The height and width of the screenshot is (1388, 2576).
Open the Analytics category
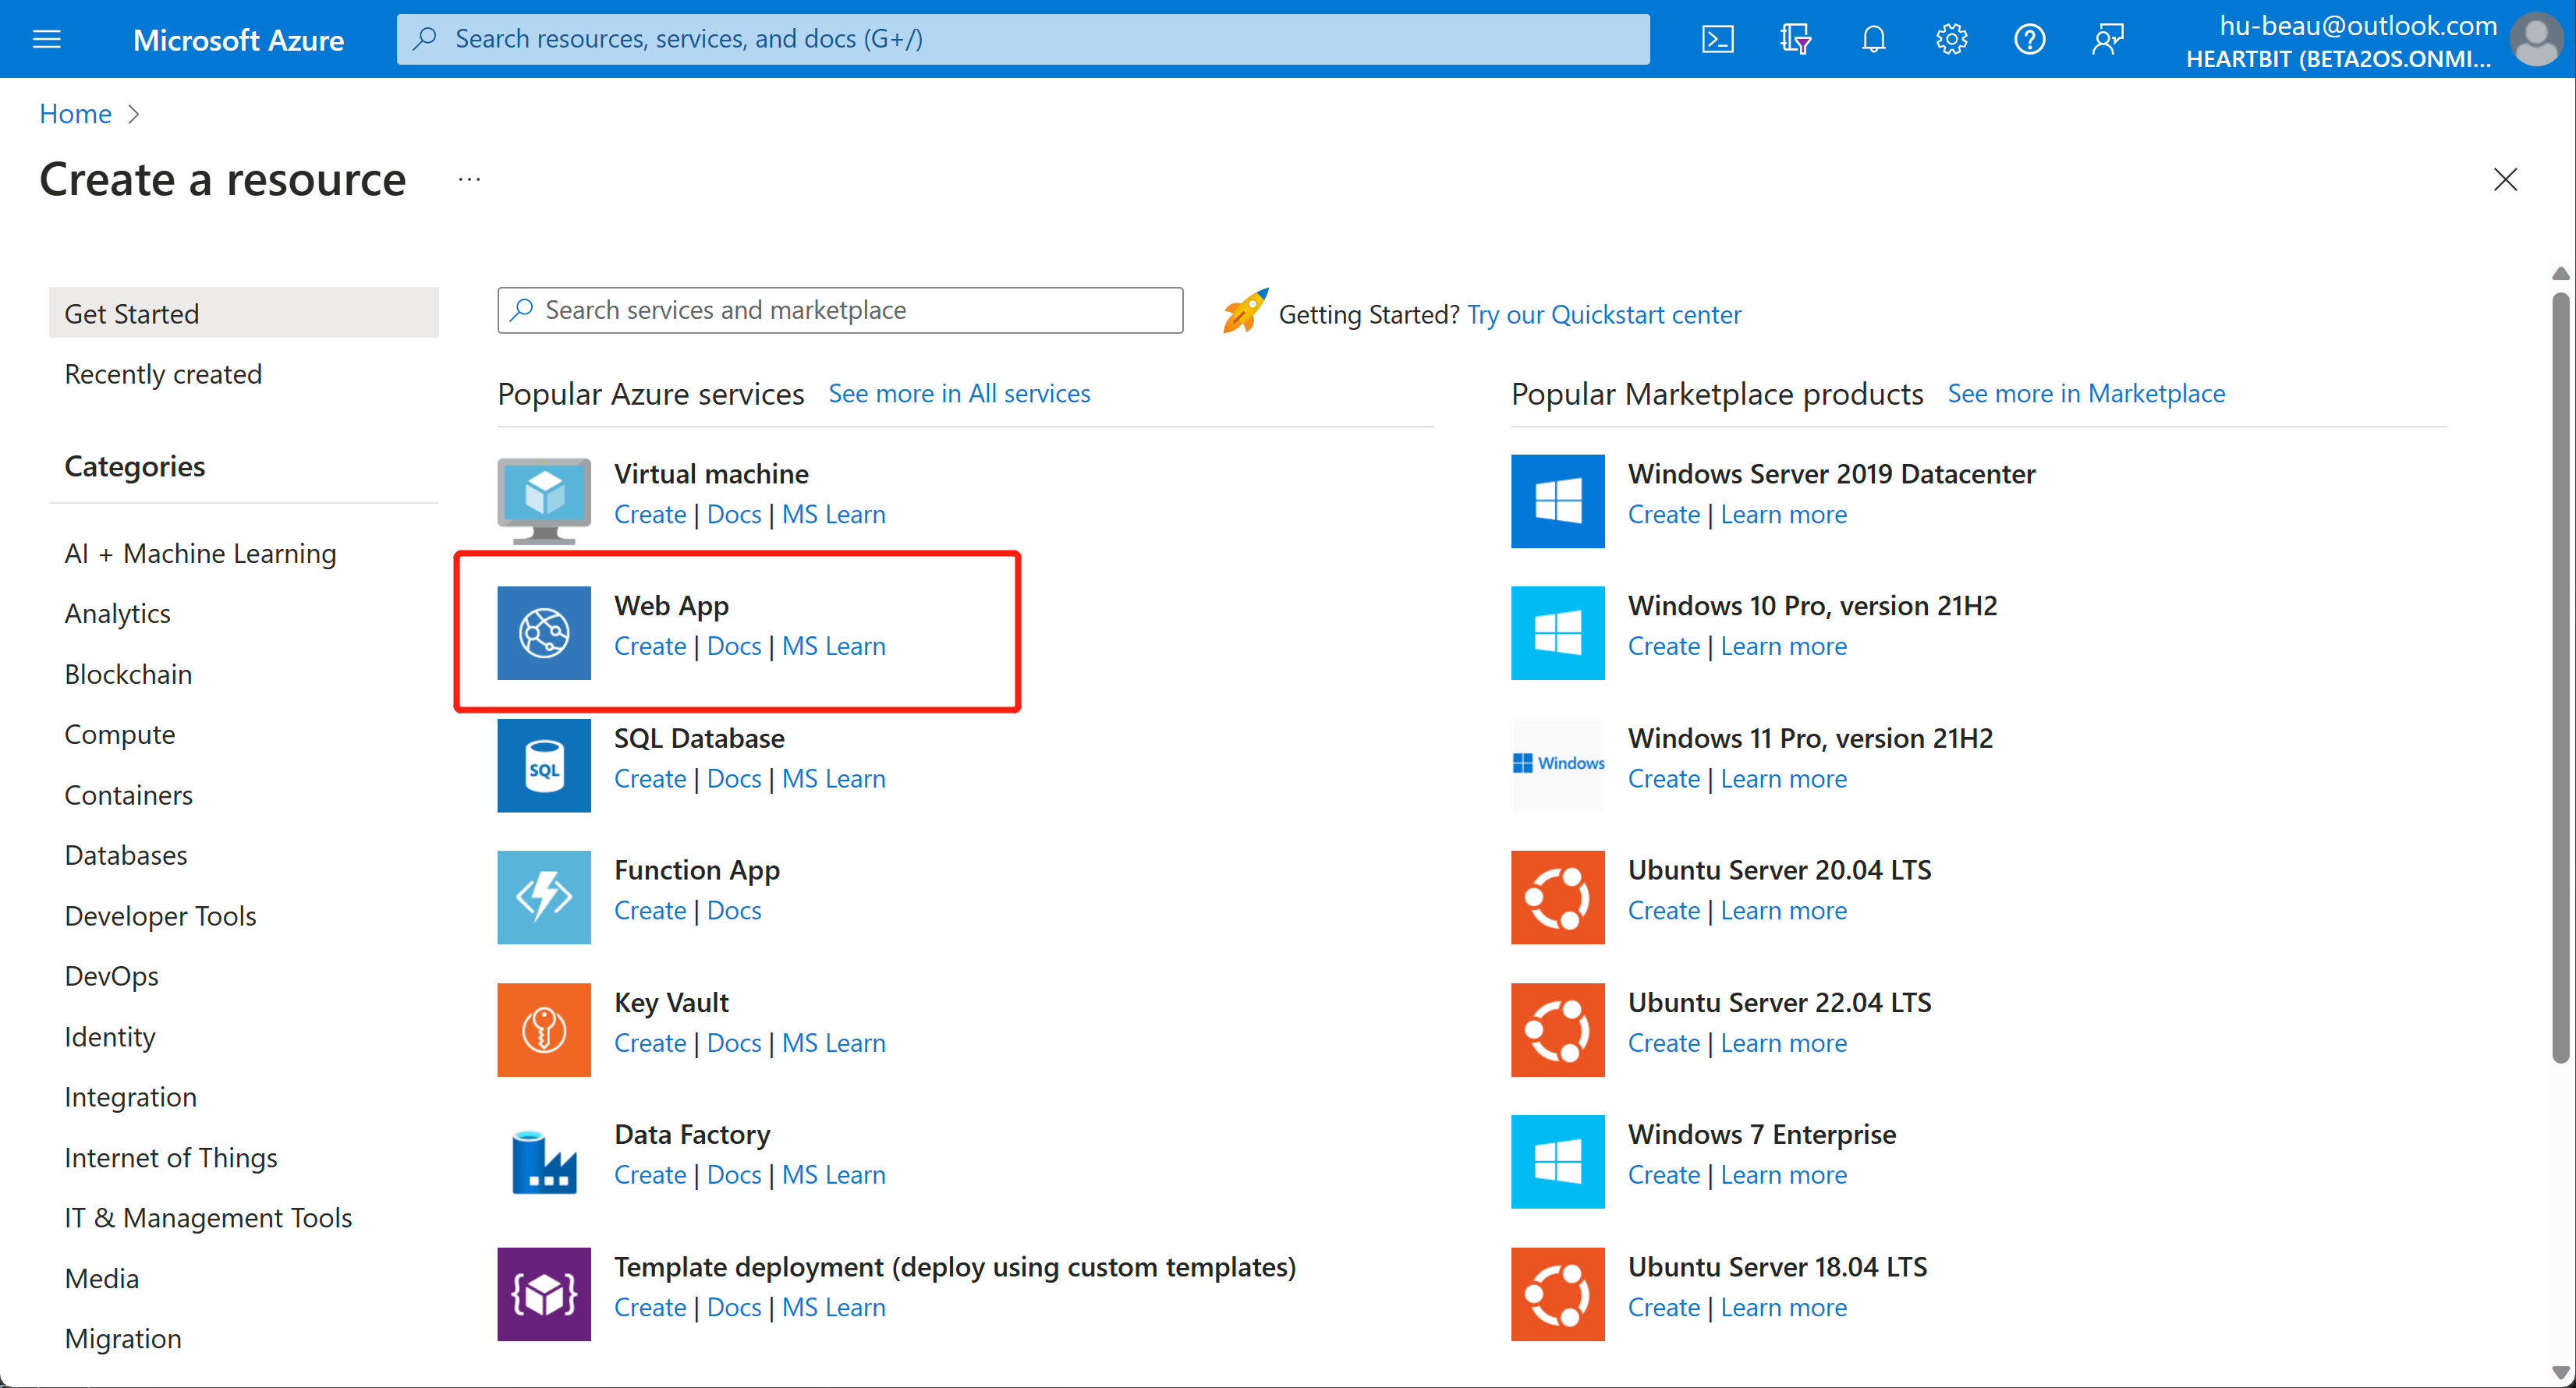click(117, 613)
